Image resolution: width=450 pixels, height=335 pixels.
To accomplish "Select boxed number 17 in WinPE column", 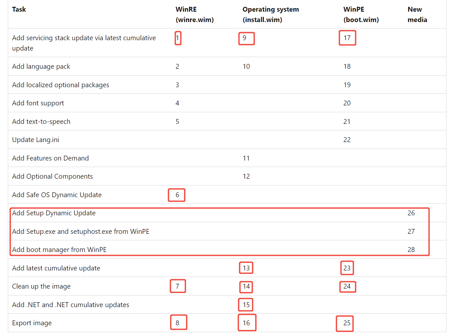I will 347,38.
